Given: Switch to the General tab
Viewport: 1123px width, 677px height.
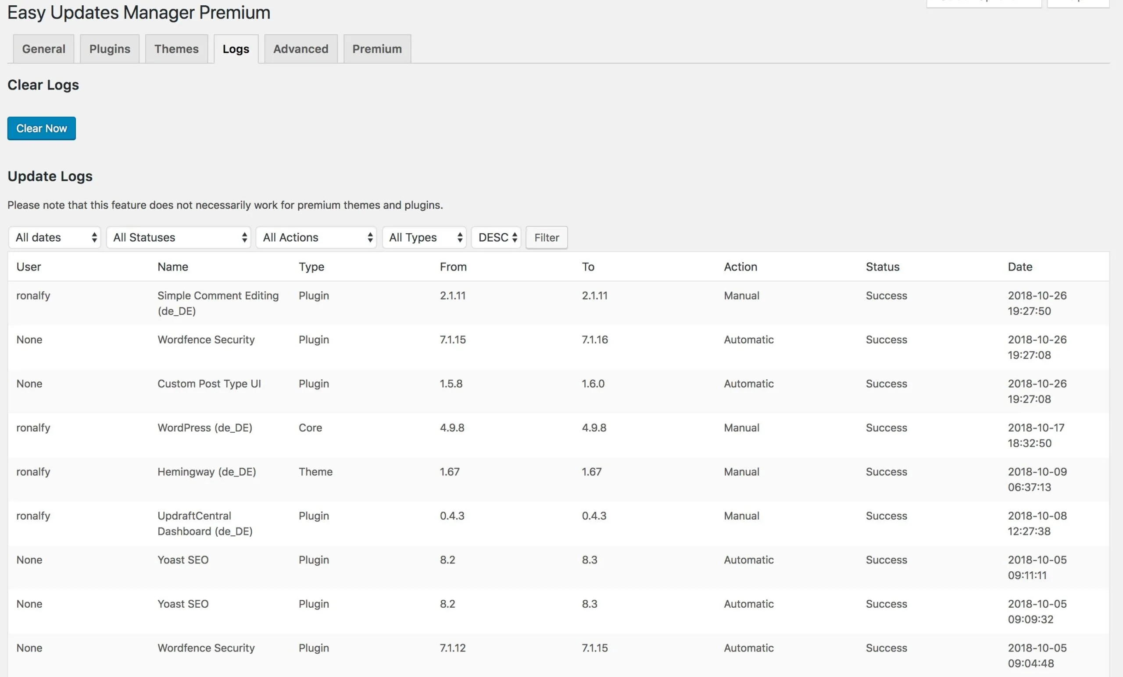Looking at the screenshot, I should 43,49.
